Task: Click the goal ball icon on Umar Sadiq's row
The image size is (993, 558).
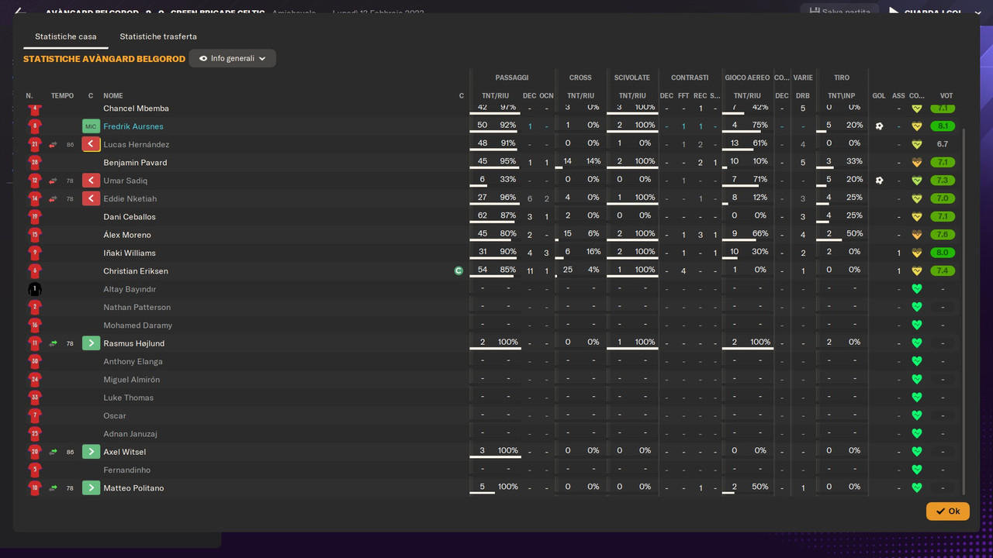Action: pos(879,181)
